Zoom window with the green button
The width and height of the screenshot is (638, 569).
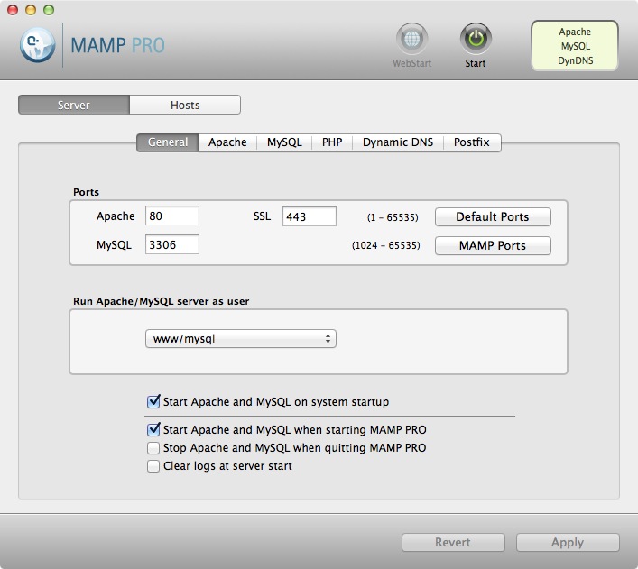pyautogui.click(x=49, y=10)
